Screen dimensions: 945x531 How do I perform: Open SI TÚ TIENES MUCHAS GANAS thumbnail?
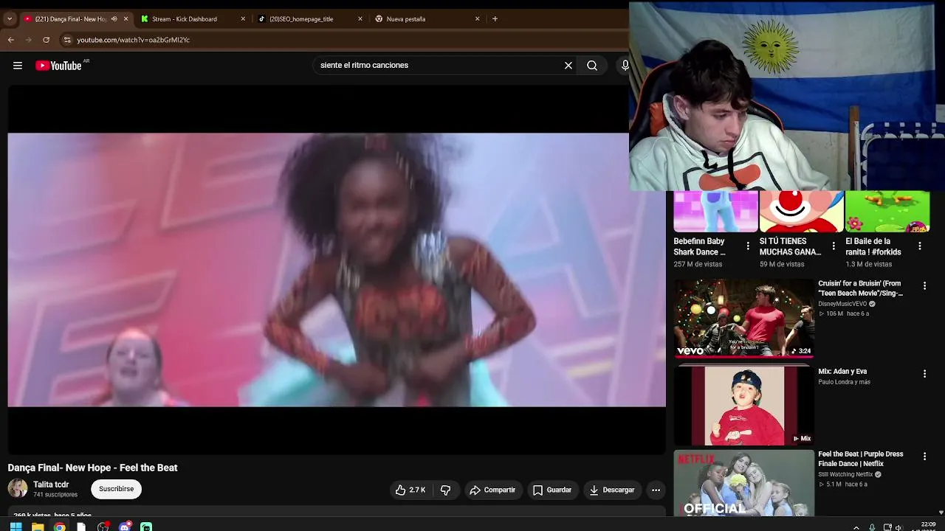tap(802, 211)
